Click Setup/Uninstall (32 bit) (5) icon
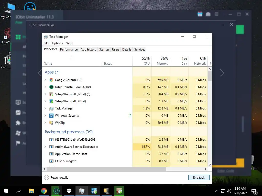This screenshot has height=196, width=262. tap(51, 94)
